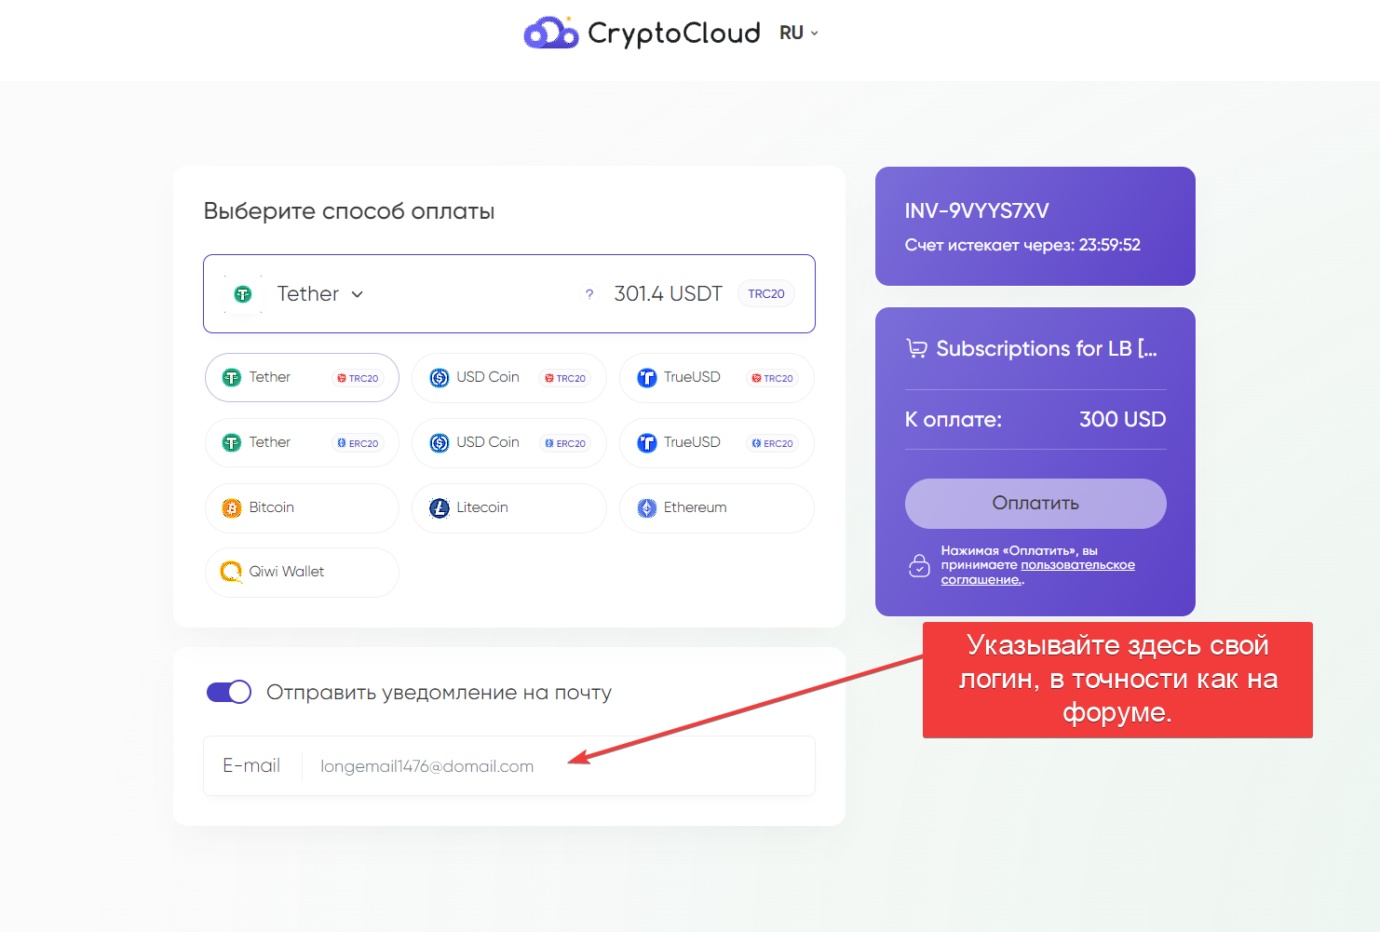The width and height of the screenshot is (1380, 932).
Task: Open the RU language dropdown
Action: click(799, 33)
